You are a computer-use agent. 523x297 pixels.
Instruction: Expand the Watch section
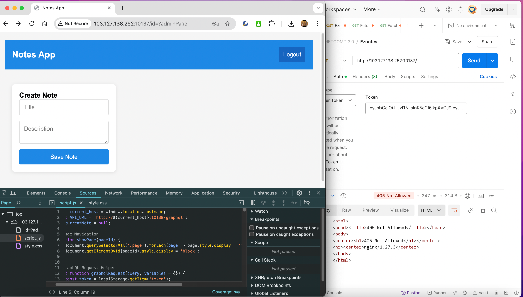[x=261, y=211]
